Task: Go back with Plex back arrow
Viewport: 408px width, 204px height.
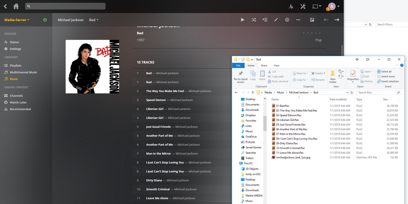Action: click(5, 6)
